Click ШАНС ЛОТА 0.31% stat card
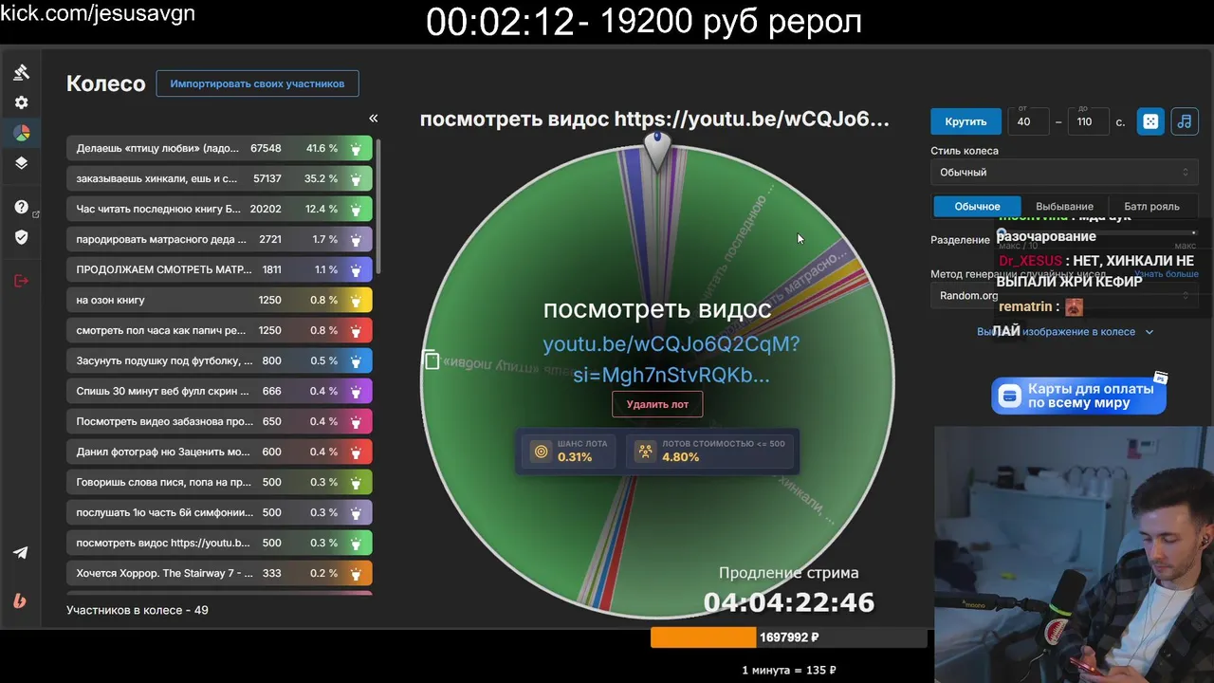Image resolution: width=1214 pixels, height=683 pixels. [570, 451]
